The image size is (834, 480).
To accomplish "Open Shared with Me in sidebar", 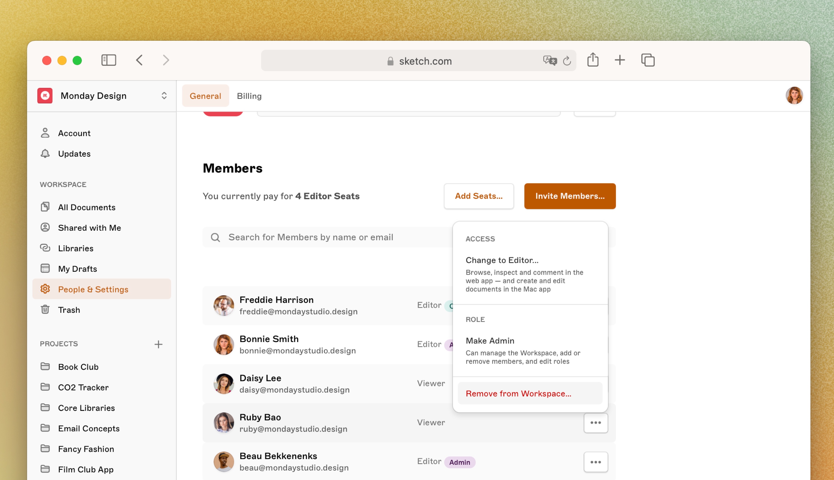I will pyautogui.click(x=101, y=228).
